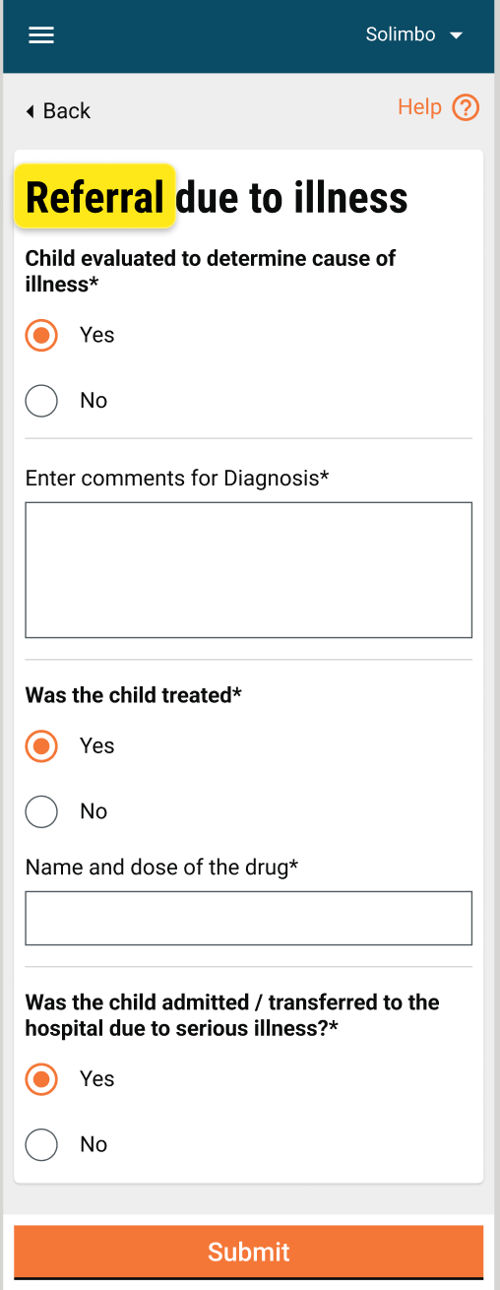
Task: Open the hamburger navigation menu
Action: (x=41, y=35)
